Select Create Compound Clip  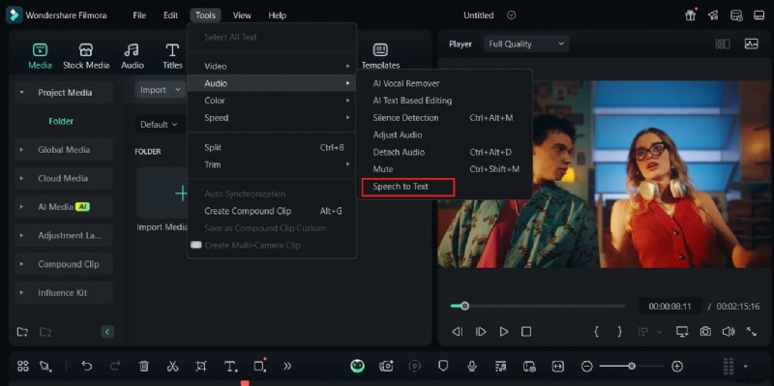[x=272, y=211]
